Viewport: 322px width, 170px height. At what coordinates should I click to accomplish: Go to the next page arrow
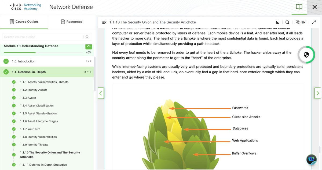318,93
